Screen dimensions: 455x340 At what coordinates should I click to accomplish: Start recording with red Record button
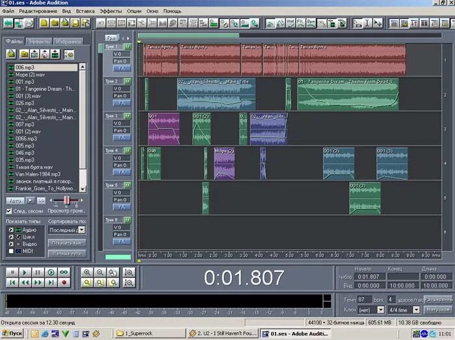click(64, 283)
